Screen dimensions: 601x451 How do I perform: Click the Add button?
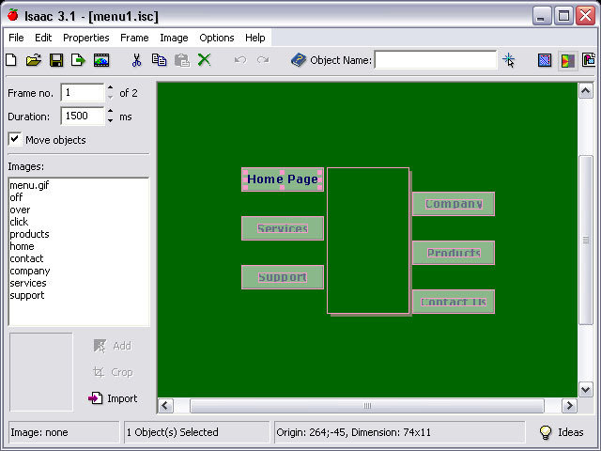(x=113, y=346)
